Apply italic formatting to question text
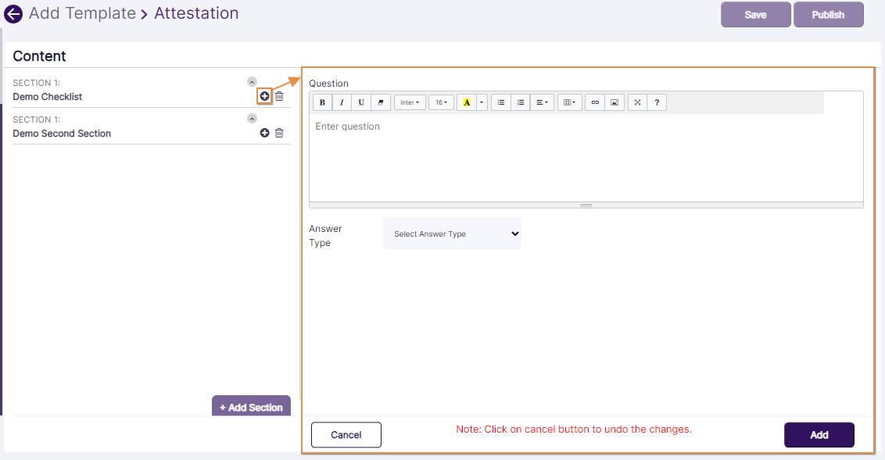This screenshot has width=885, height=460. 342,102
